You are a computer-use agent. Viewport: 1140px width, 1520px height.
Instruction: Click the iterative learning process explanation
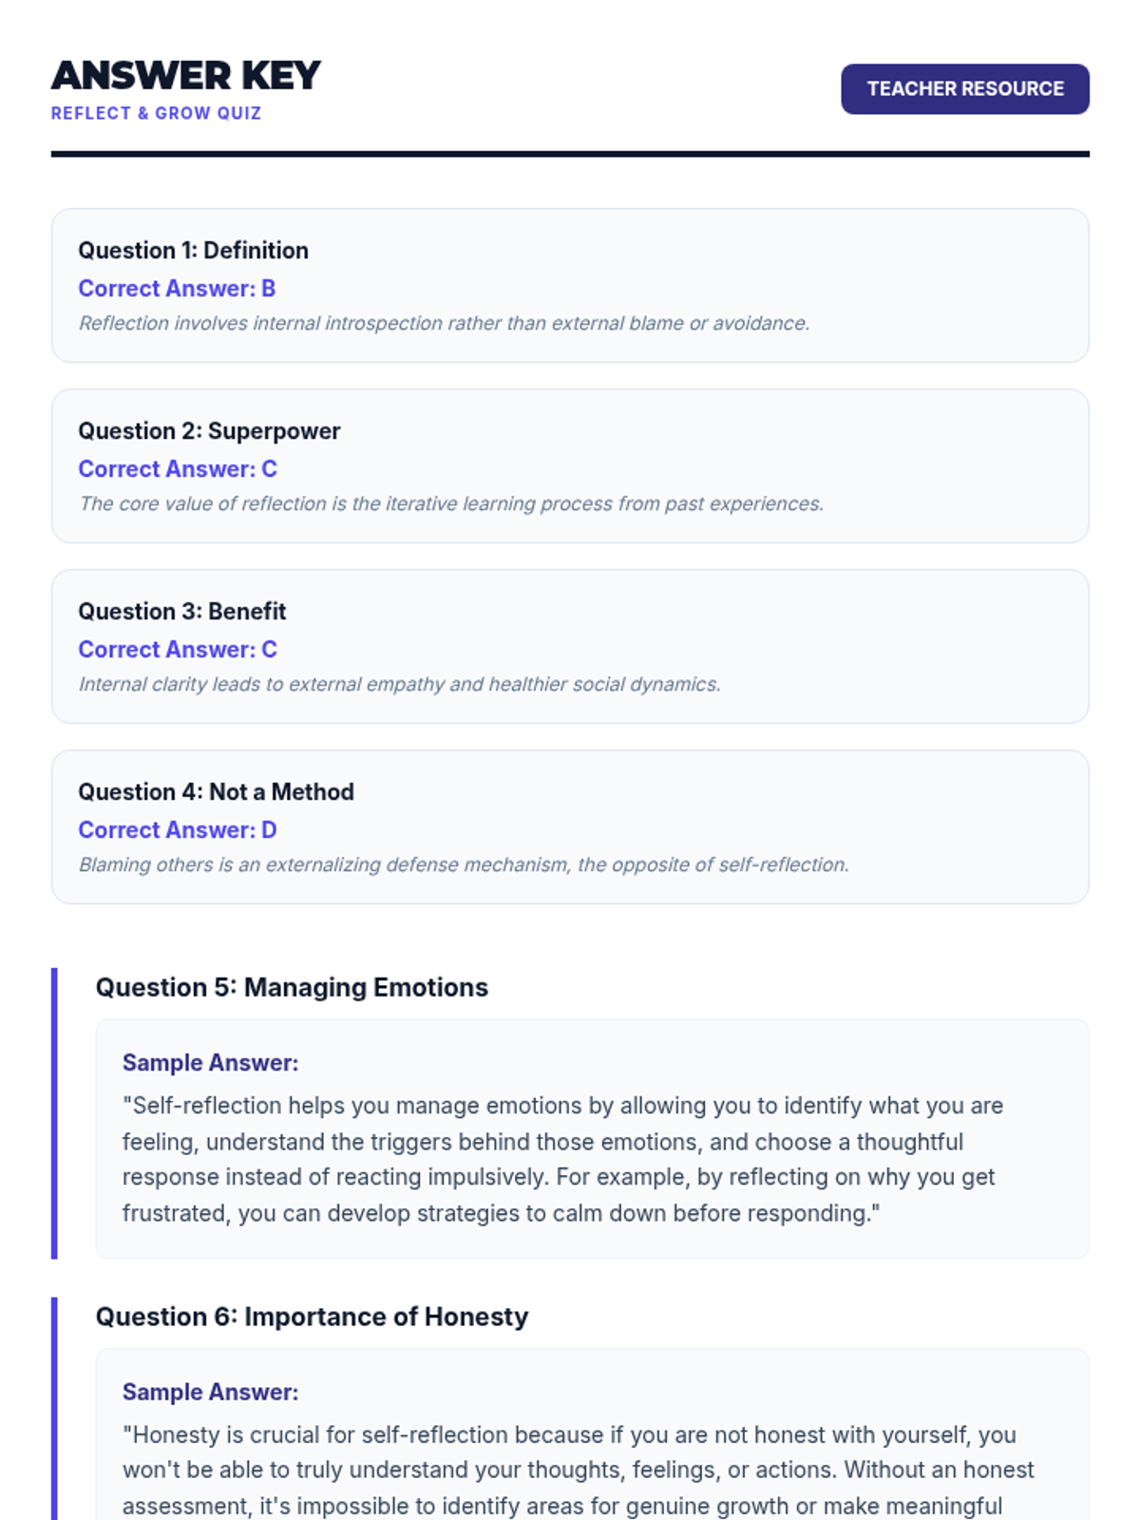pos(450,504)
